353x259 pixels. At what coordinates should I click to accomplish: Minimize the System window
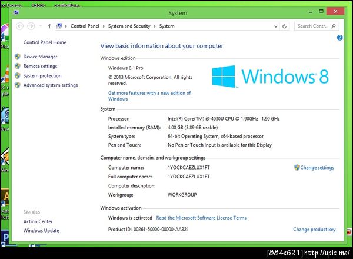(311, 12)
